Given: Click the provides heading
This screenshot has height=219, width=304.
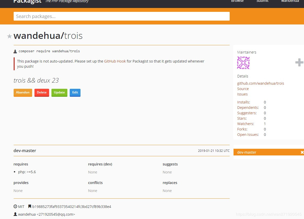Looking at the screenshot, I should (x=21, y=183).
